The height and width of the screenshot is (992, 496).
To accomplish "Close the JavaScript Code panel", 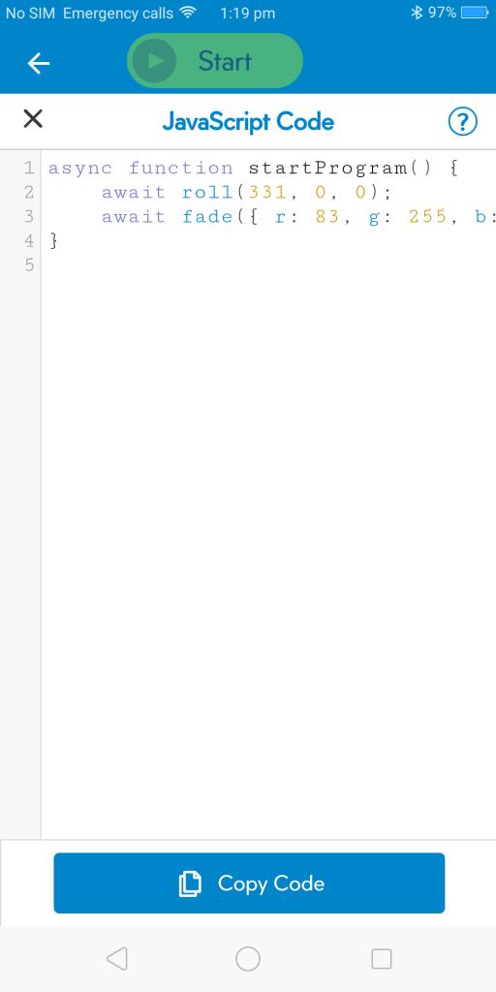I will [x=33, y=118].
